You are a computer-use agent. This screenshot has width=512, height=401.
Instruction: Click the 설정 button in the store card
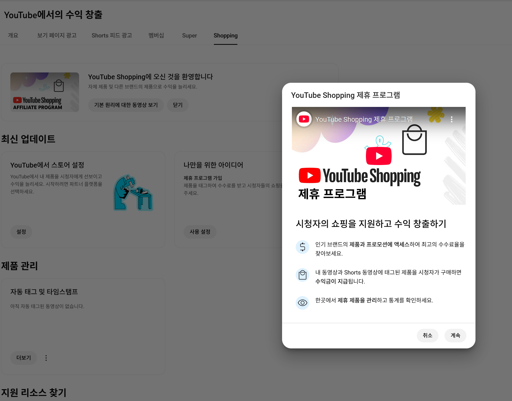pos(21,232)
